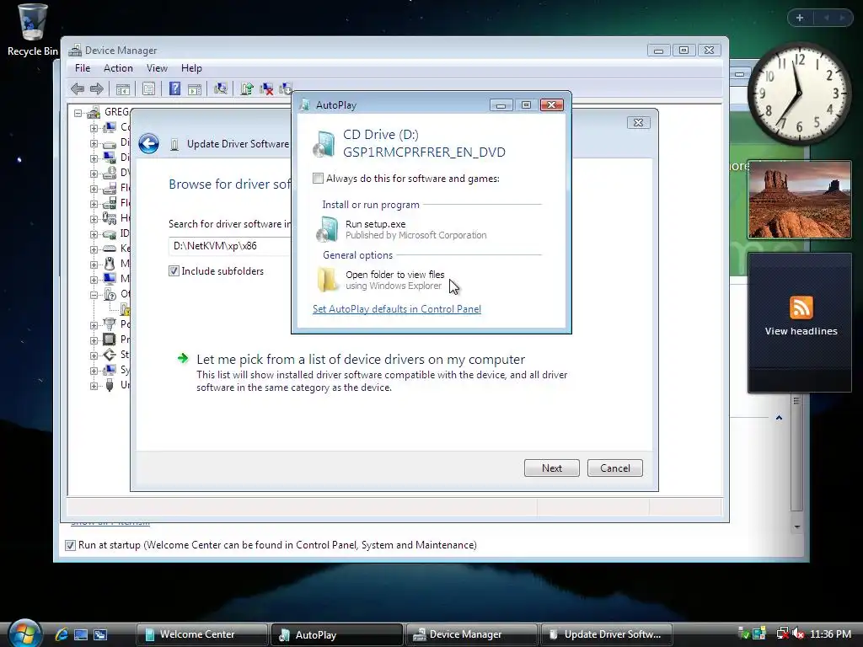This screenshot has height=647, width=863.
Task: Click the blue Help question-mark toolbar icon
Action: pos(174,88)
